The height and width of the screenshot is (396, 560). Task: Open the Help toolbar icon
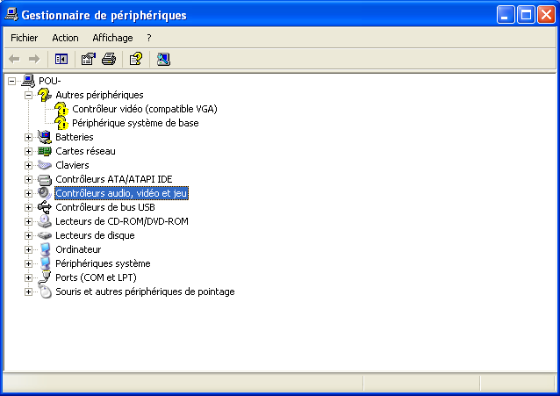136,59
